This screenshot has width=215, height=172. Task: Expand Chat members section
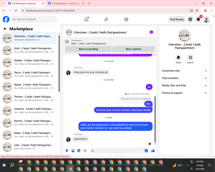click(x=184, y=78)
